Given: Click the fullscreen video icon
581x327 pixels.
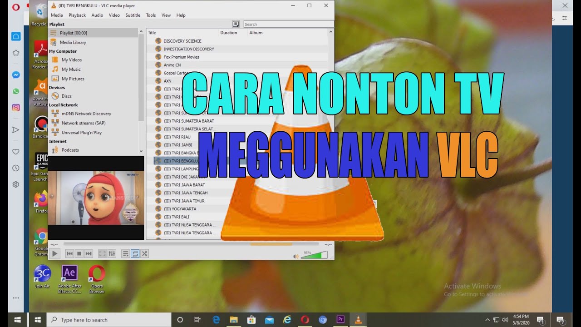Looking at the screenshot, I should pyautogui.click(x=102, y=254).
